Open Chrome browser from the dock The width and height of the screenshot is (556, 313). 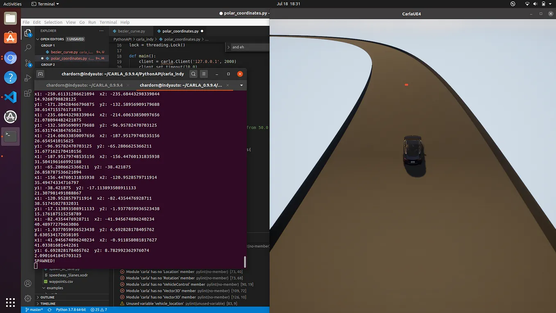(x=10, y=58)
